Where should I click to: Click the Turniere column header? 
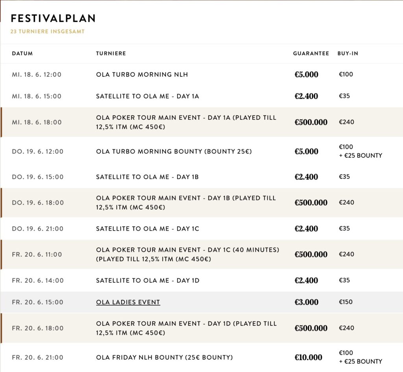(x=111, y=53)
